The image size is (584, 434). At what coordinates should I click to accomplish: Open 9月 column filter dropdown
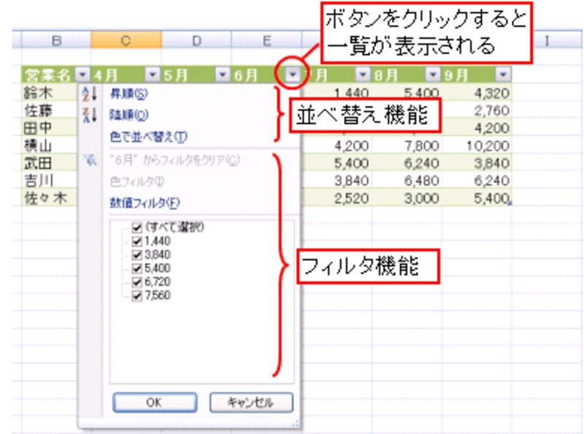pos(503,75)
